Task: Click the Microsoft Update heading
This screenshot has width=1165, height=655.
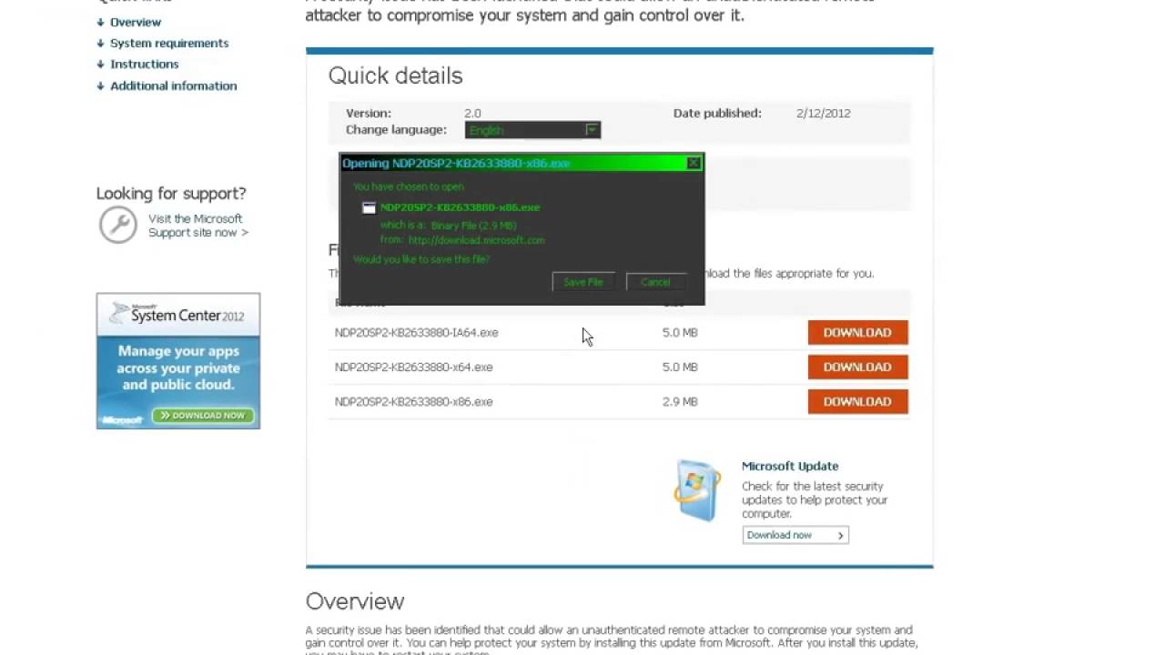Action: [x=790, y=466]
